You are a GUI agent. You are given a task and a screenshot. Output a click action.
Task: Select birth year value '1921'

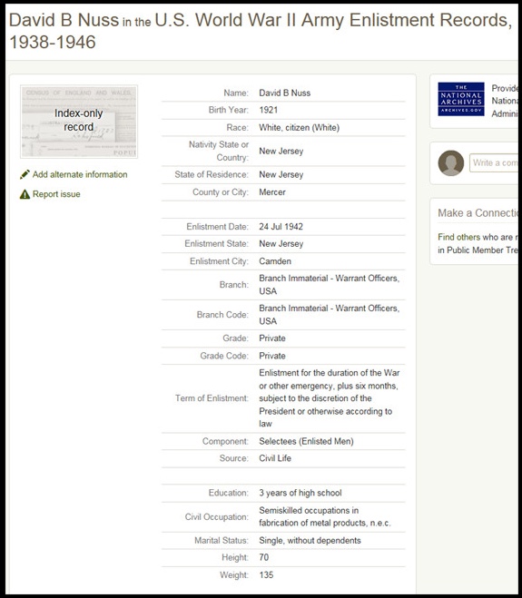tap(268, 110)
